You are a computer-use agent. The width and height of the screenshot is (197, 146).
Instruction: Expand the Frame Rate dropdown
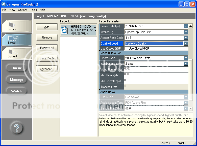(186, 26)
